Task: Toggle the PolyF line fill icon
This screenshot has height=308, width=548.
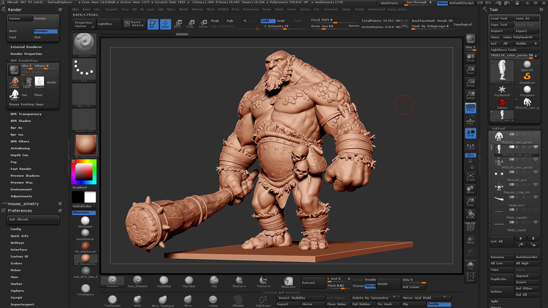Action: [470, 227]
